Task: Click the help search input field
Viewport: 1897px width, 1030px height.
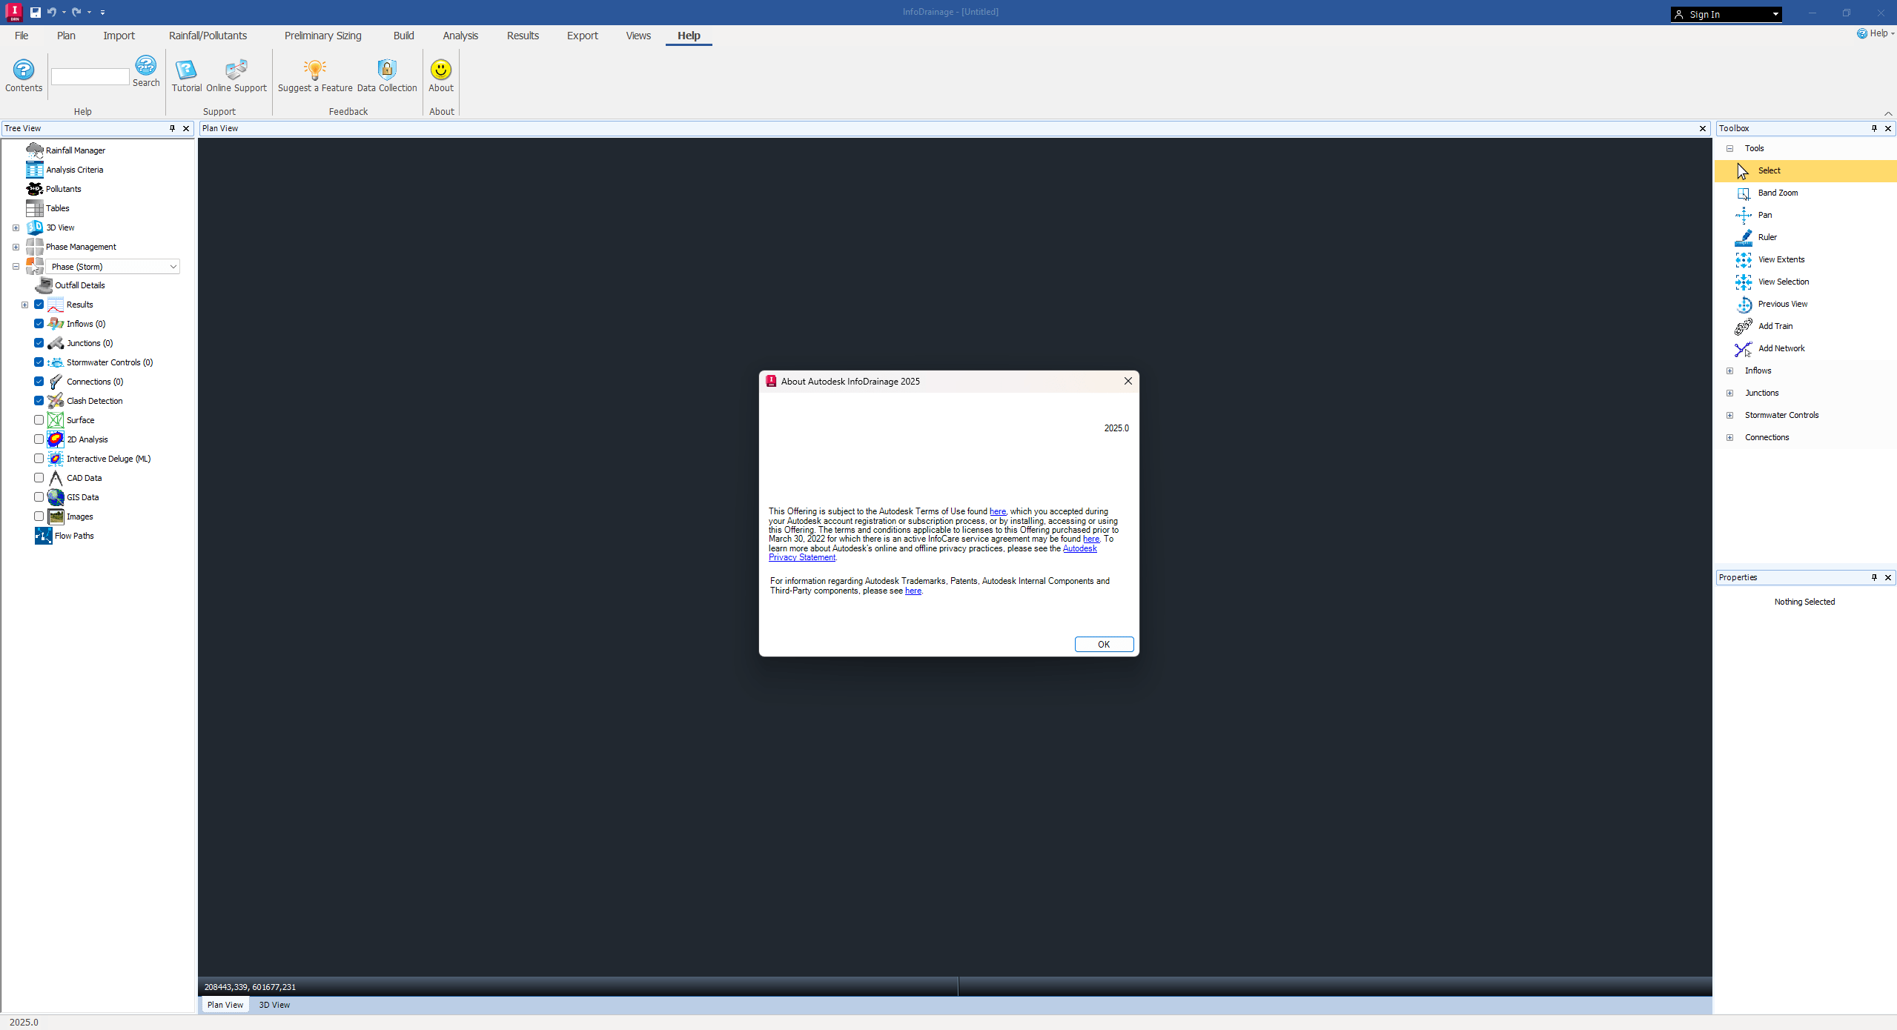Action: pyautogui.click(x=90, y=76)
